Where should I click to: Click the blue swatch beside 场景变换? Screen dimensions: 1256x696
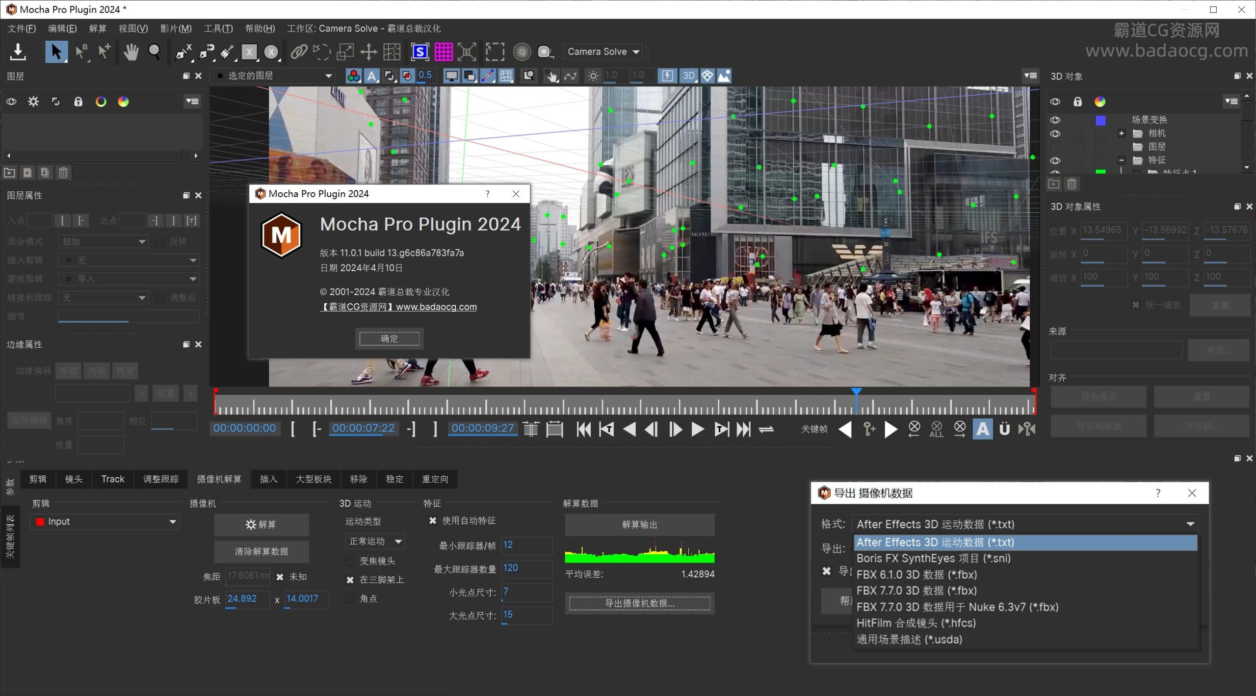pyautogui.click(x=1100, y=120)
